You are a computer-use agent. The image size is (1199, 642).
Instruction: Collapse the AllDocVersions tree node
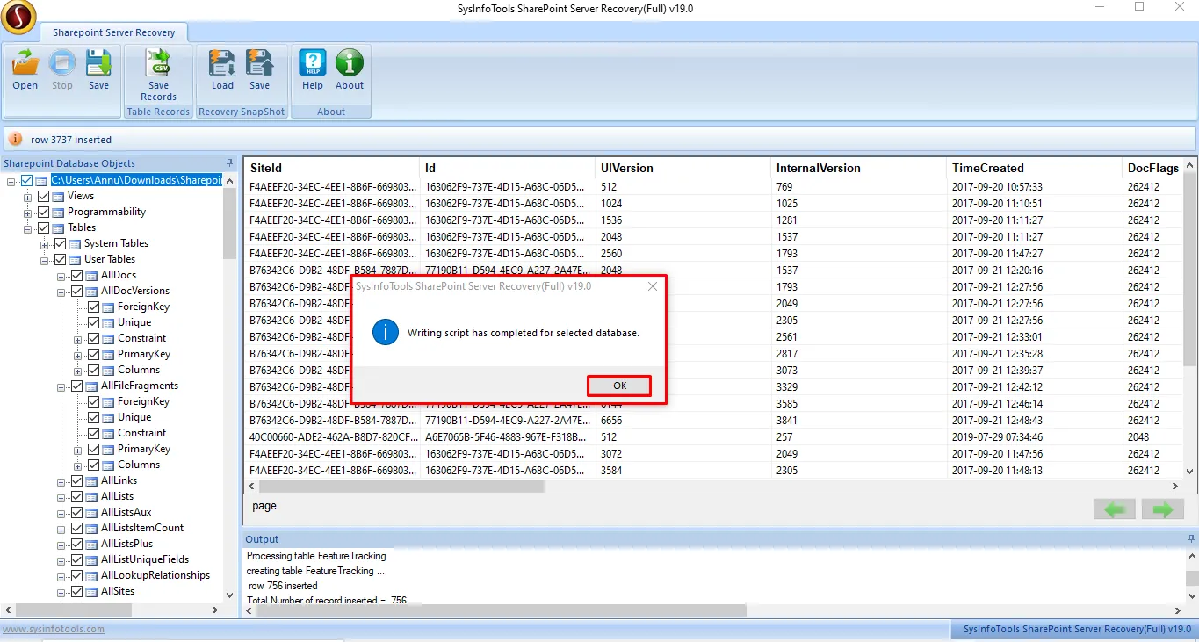[x=61, y=291]
